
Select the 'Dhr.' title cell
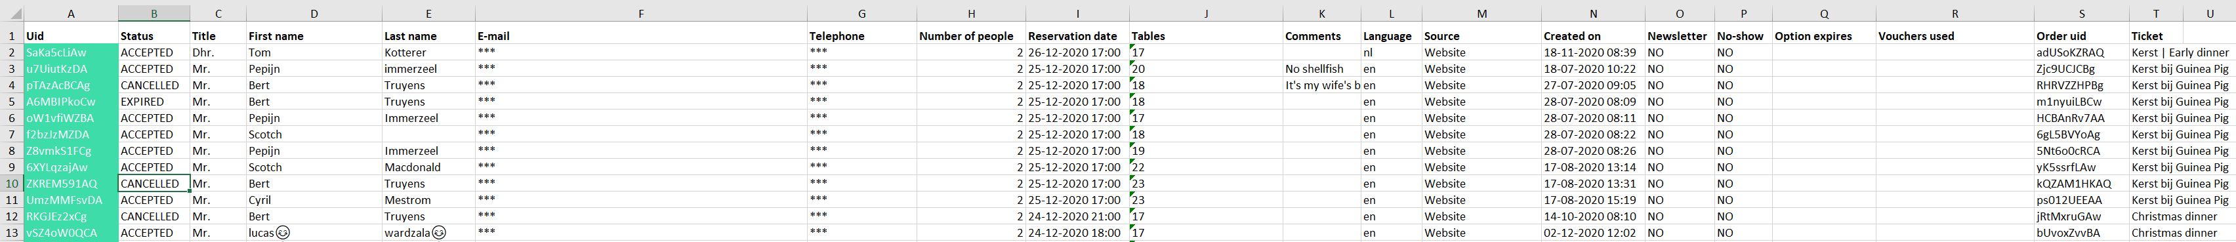tap(218, 53)
